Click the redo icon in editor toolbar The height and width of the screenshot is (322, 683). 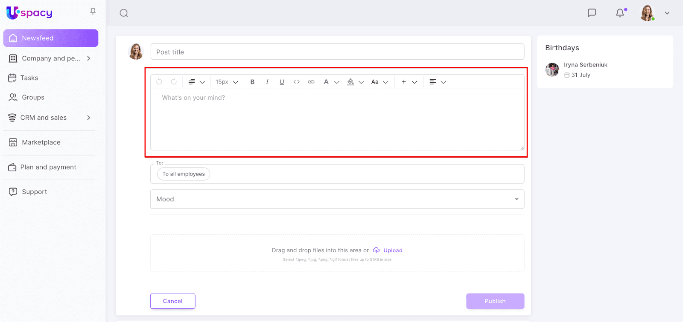[174, 82]
